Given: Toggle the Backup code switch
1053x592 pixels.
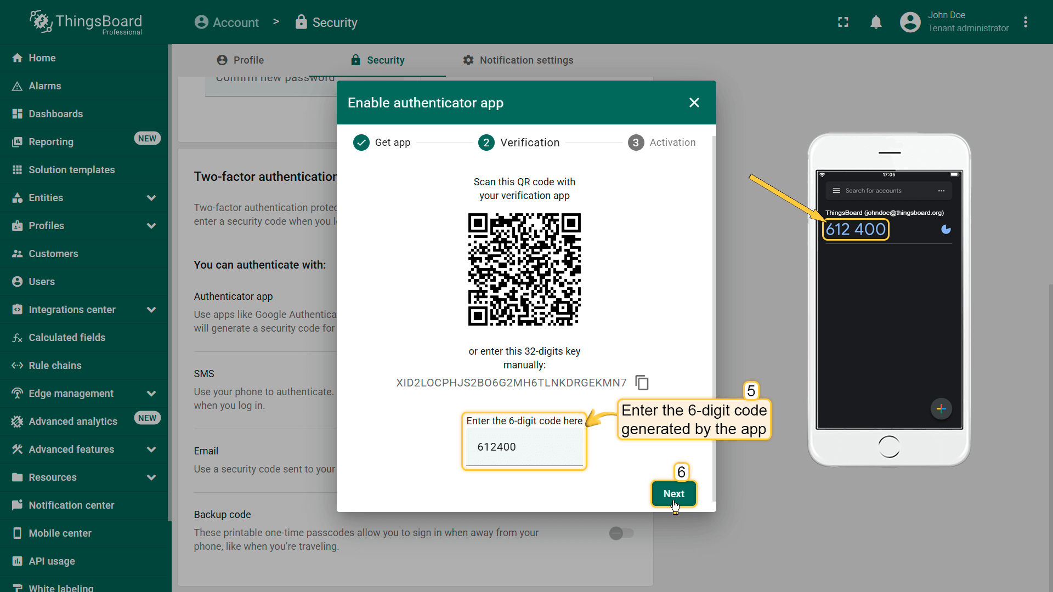Looking at the screenshot, I should pos(621,533).
